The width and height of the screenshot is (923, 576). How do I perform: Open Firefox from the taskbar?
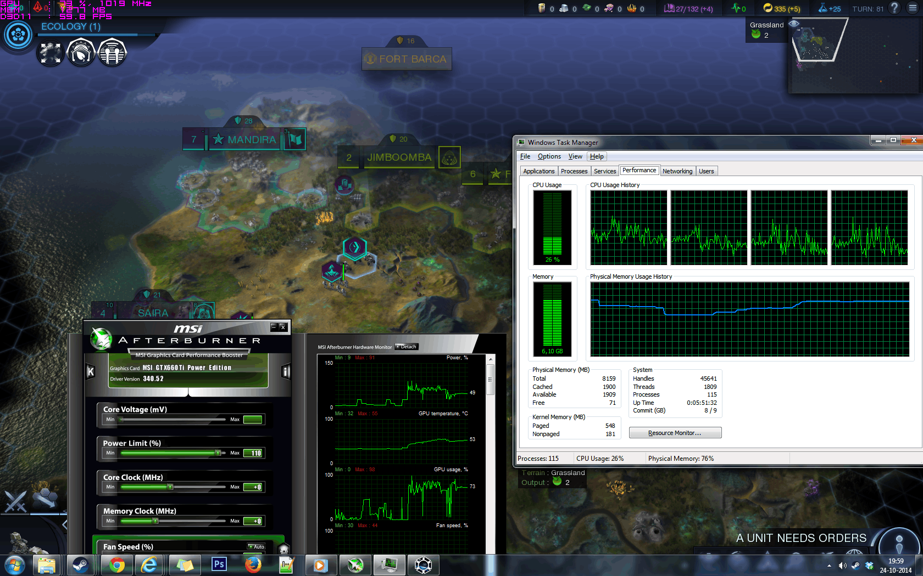click(x=253, y=565)
